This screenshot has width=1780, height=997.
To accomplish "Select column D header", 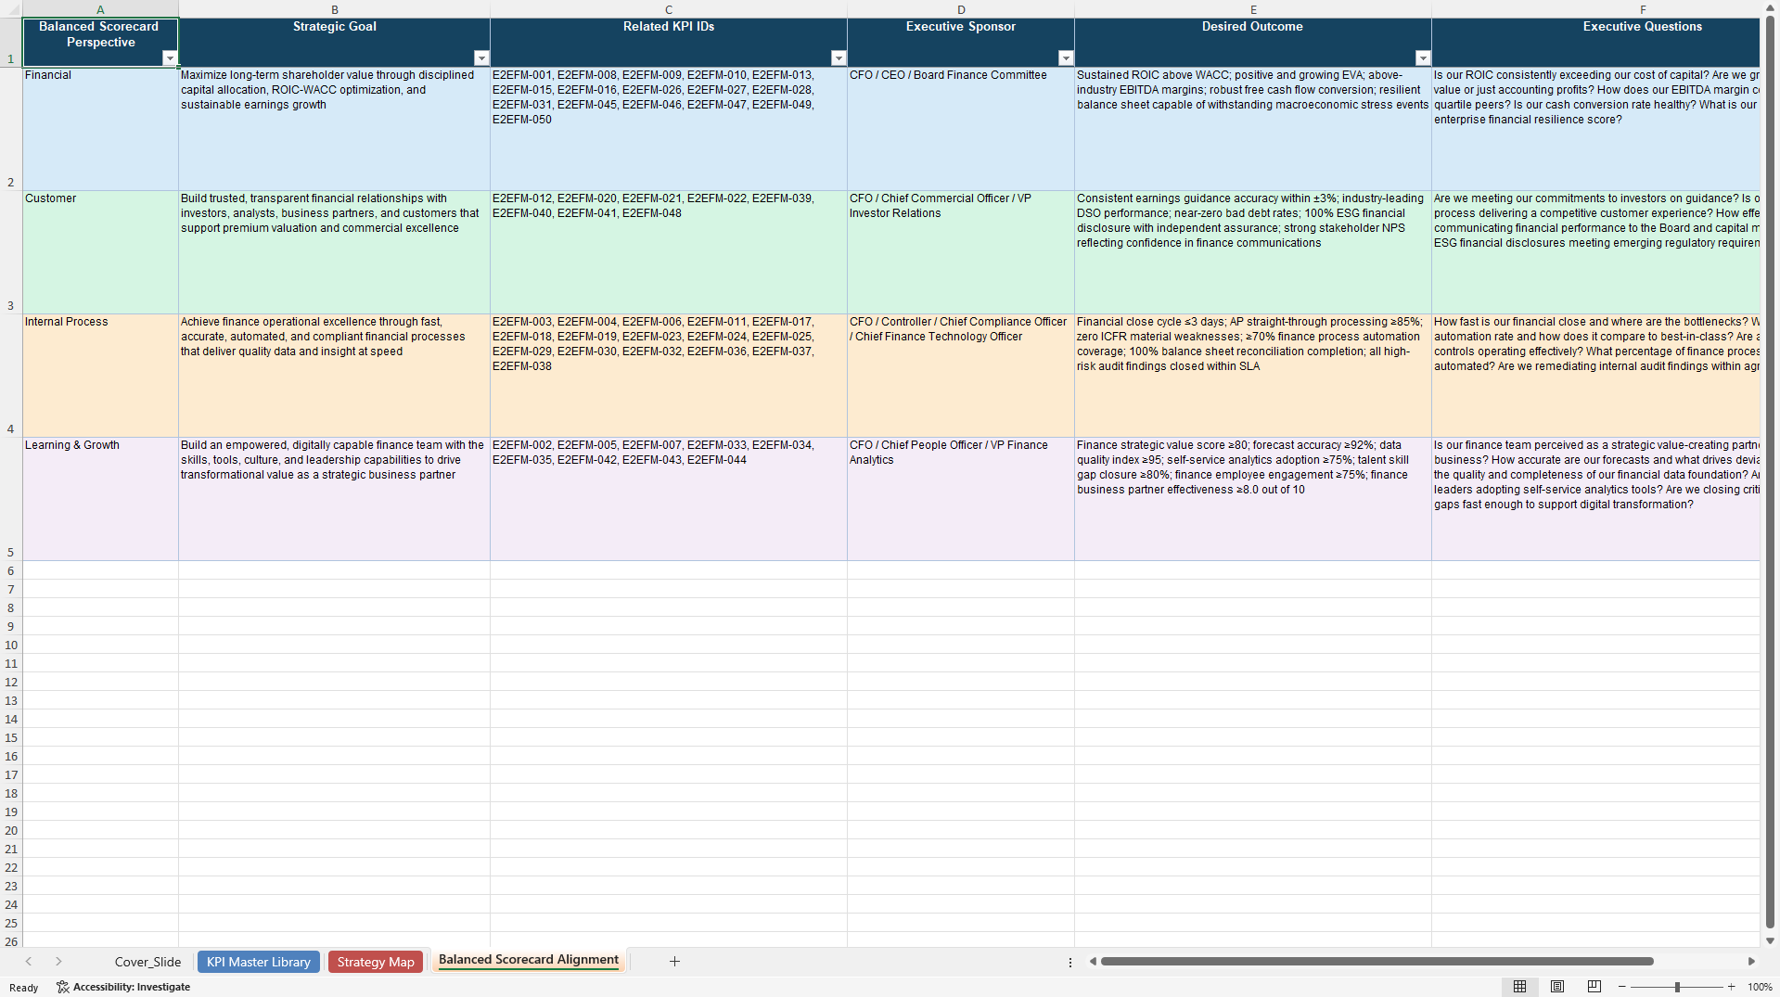I will (961, 9).
